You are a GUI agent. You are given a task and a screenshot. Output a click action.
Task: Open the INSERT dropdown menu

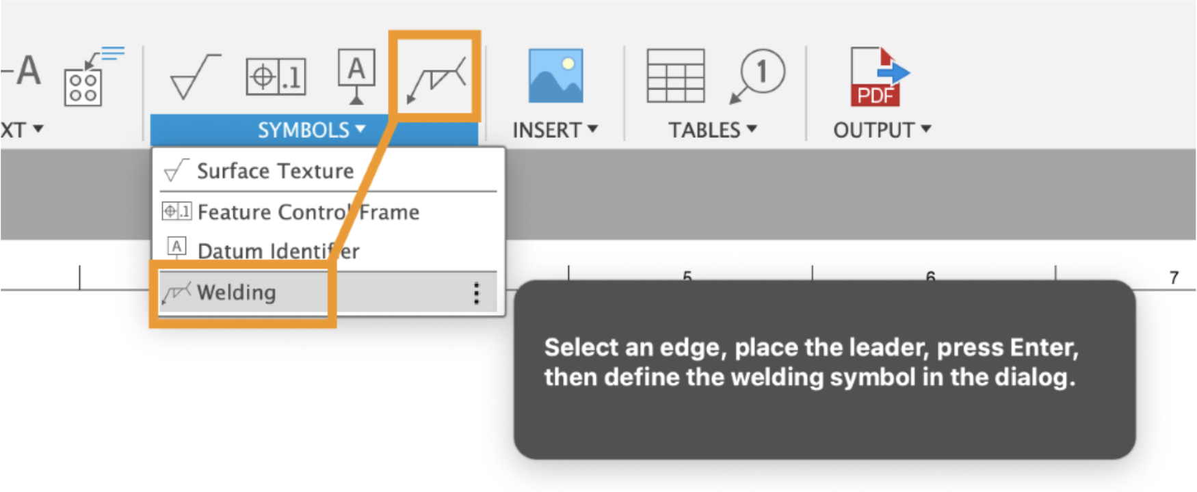pyautogui.click(x=555, y=130)
